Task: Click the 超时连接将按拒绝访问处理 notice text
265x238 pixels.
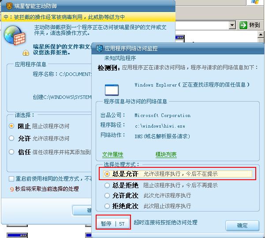Action: click(x=165, y=222)
